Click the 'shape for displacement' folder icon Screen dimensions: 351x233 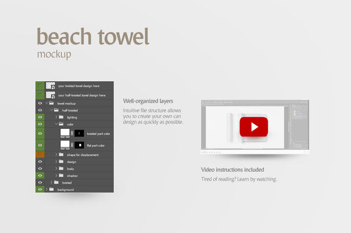pos(61,154)
